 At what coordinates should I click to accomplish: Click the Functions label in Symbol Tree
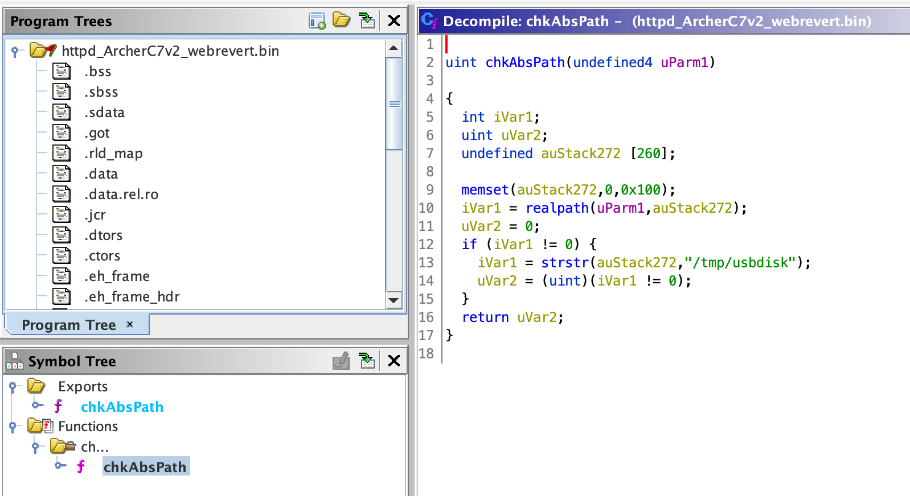(x=88, y=426)
